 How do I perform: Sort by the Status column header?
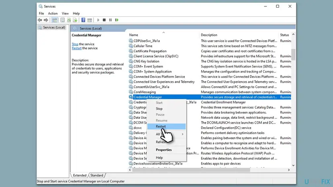[285, 35]
